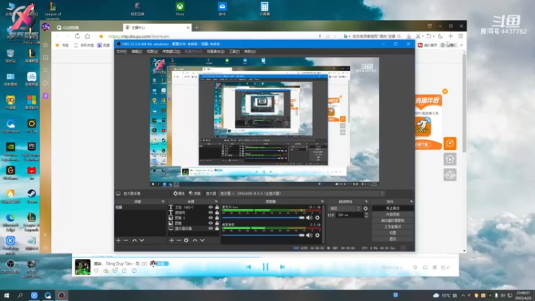Click 退出 exit button in OBS

tap(393, 239)
